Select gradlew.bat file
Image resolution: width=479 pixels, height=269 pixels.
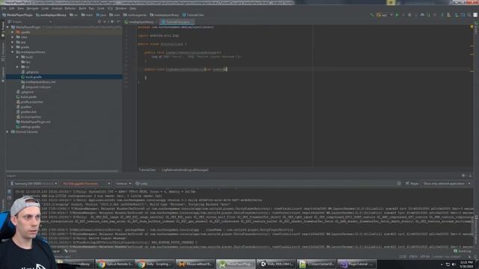[x=26, y=112]
